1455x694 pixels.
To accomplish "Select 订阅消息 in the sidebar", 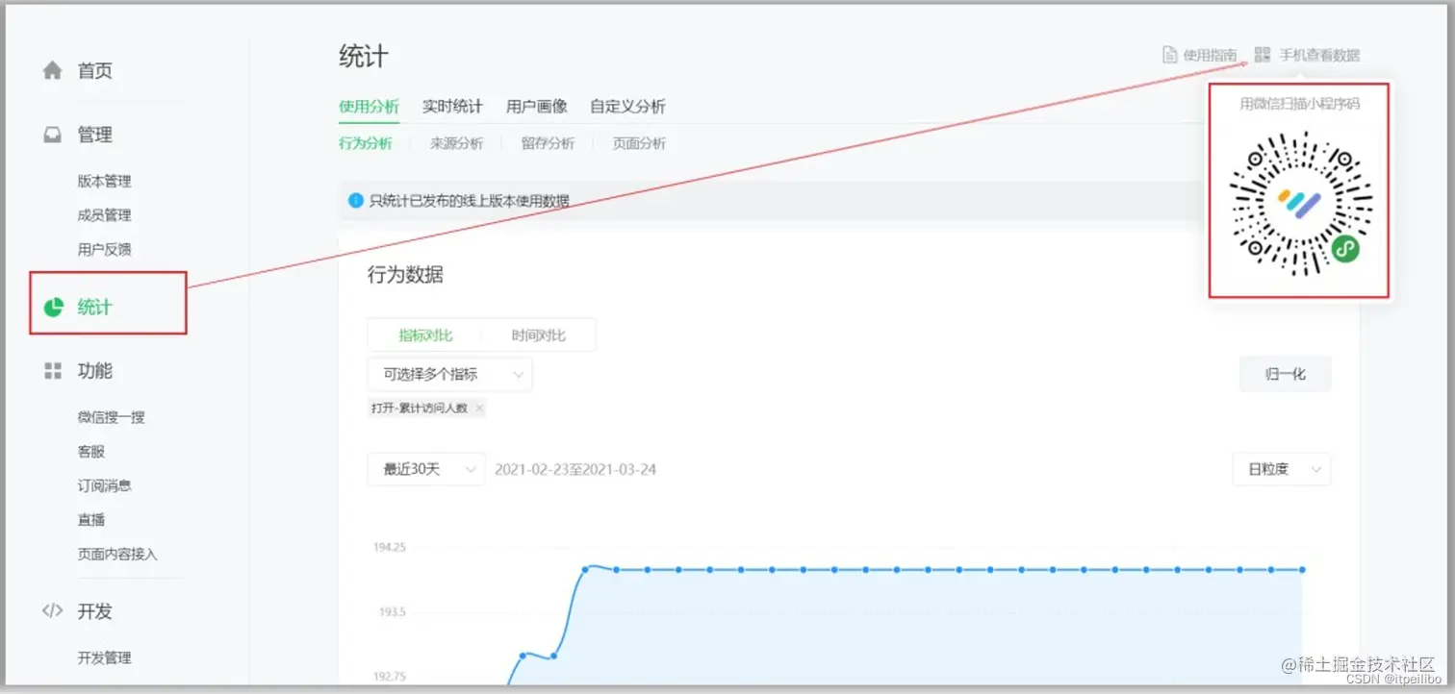I will (104, 485).
